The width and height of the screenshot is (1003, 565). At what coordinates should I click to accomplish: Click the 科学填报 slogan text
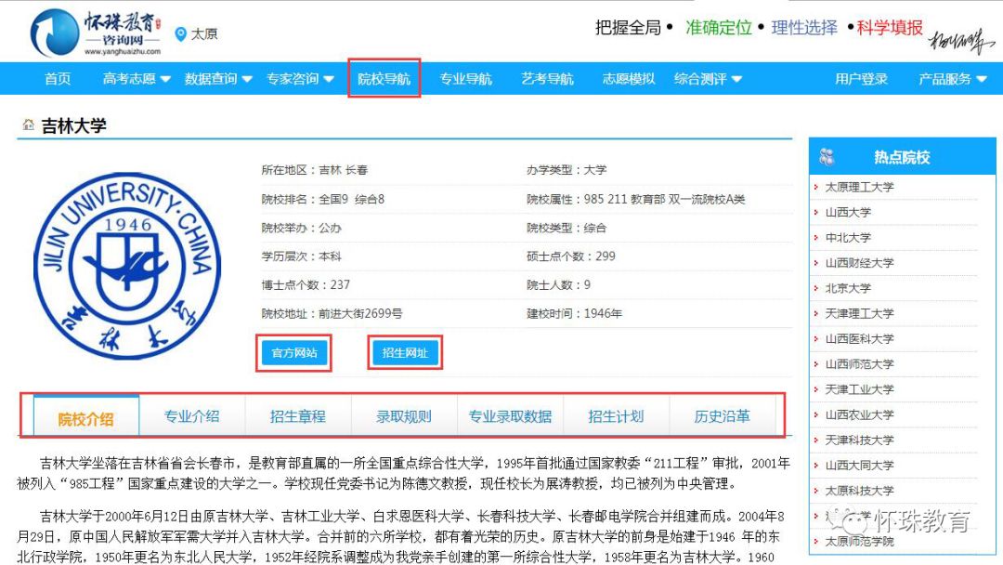coord(890,28)
